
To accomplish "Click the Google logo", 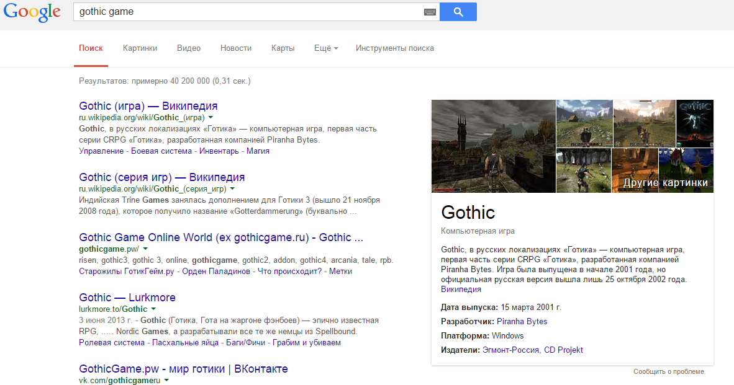I will point(32,12).
